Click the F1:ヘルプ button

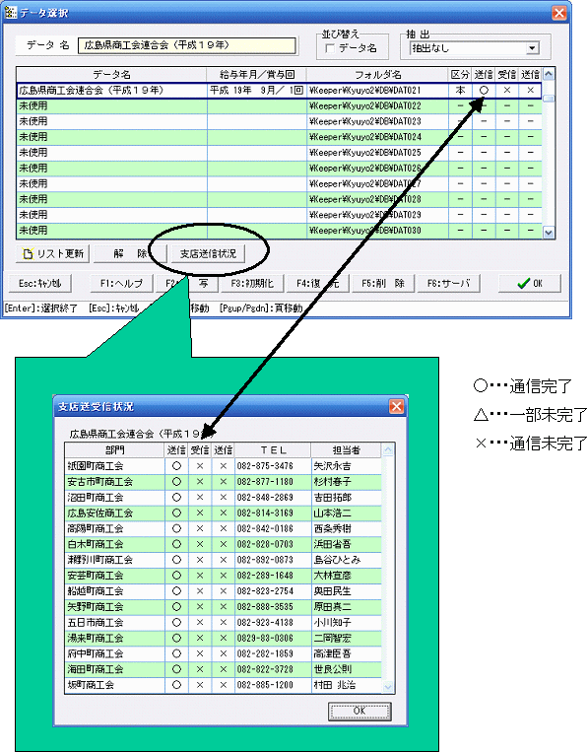[121, 283]
